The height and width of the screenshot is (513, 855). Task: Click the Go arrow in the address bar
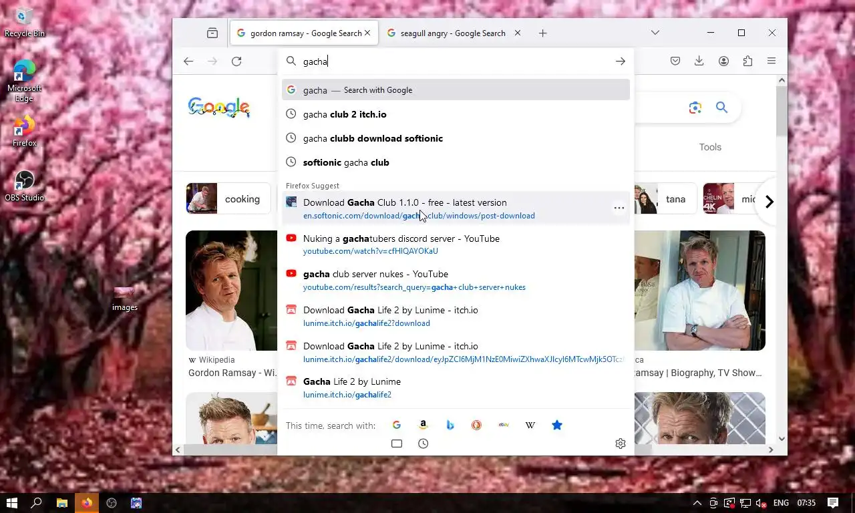click(621, 61)
